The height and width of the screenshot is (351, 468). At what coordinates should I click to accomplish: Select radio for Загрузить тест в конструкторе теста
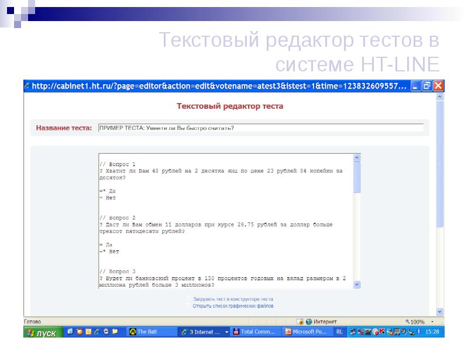coord(188,298)
